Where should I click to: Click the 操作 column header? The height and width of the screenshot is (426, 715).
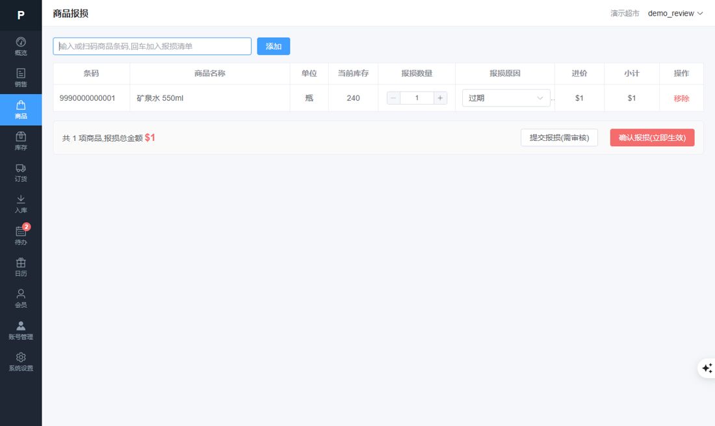[x=681, y=73]
